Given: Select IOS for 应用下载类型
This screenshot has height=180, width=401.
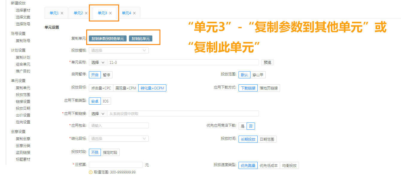Looking at the screenshot, I should (x=106, y=101).
